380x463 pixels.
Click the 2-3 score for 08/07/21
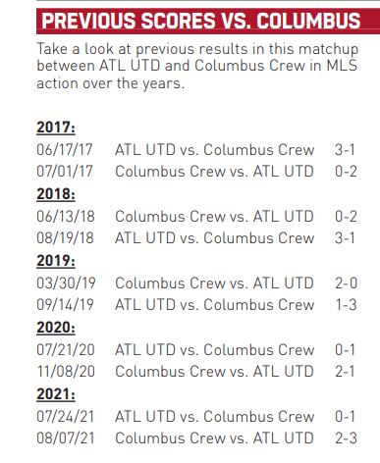point(346,438)
